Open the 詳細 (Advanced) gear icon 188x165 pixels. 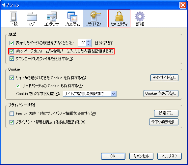click(140, 16)
